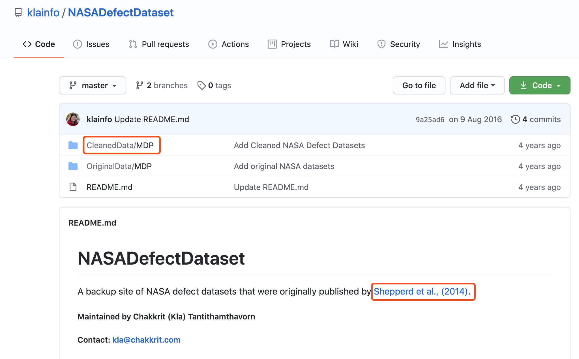Image resolution: width=579 pixels, height=359 pixels.
Task: Open the green Code dropdown
Action: (539, 85)
